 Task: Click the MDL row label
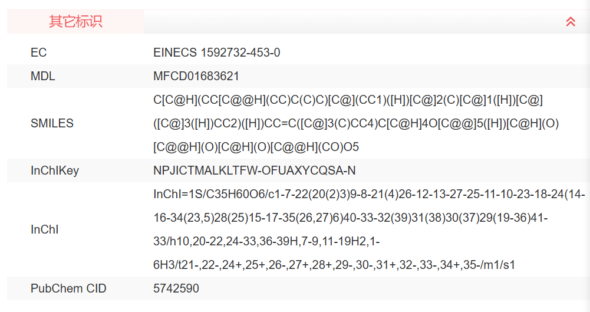click(42, 76)
